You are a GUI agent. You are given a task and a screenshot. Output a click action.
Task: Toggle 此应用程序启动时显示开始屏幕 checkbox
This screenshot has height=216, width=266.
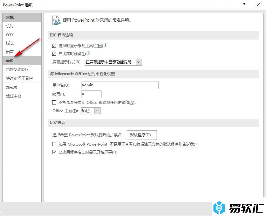coord(54,152)
